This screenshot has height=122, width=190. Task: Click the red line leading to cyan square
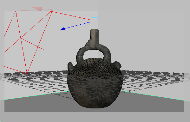pos(71,15)
